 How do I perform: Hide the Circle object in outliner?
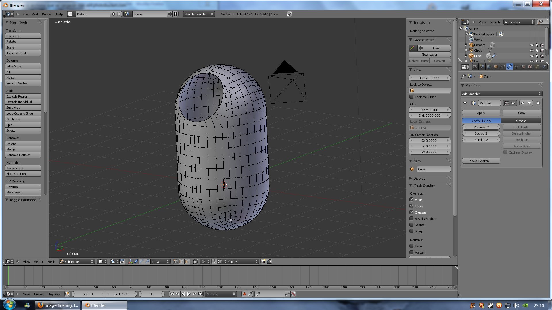coord(532,51)
